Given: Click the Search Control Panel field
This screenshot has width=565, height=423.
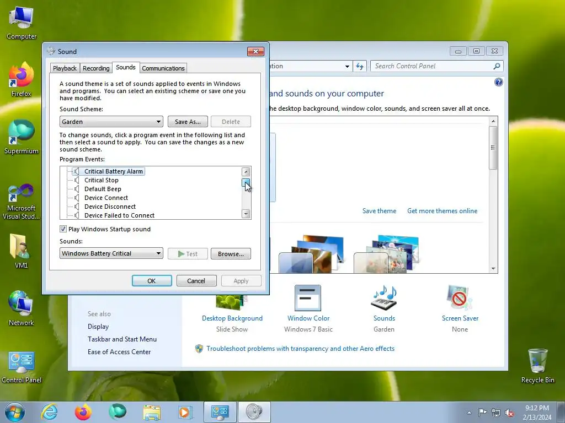Looking at the screenshot, I should point(436,66).
